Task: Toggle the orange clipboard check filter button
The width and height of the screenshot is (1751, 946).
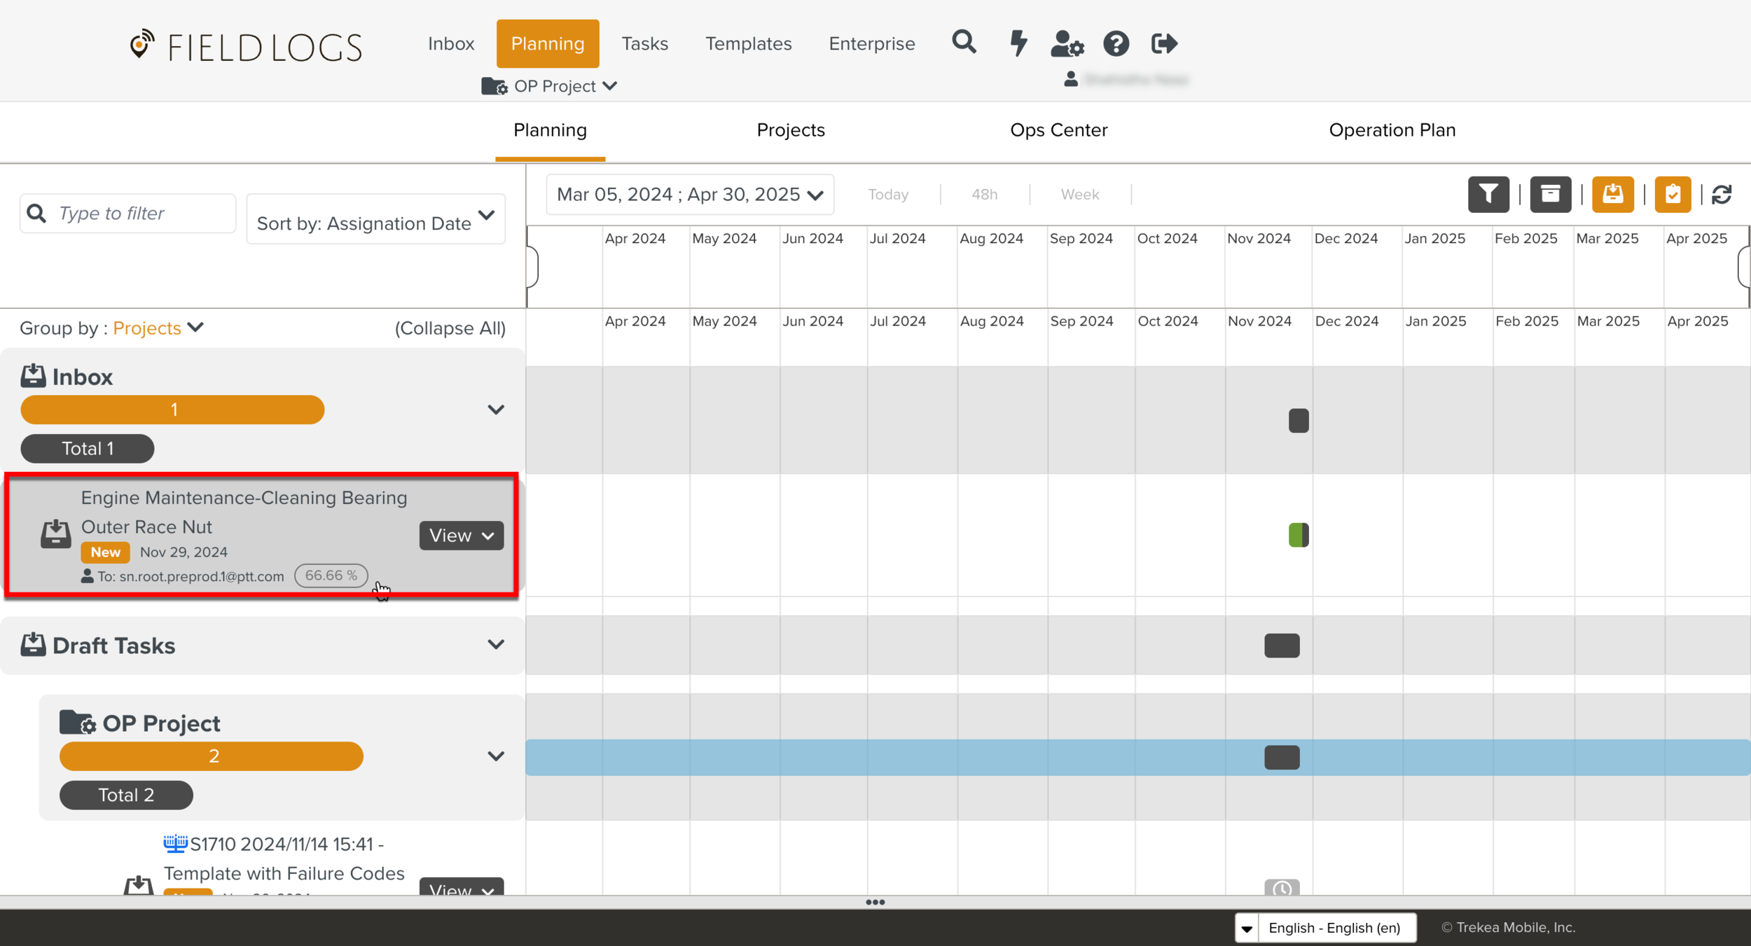Action: click(x=1673, y=194)
